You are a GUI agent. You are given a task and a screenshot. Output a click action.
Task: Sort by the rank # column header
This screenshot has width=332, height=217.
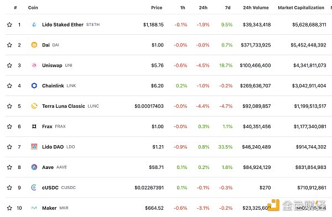(x=15, y=8)
